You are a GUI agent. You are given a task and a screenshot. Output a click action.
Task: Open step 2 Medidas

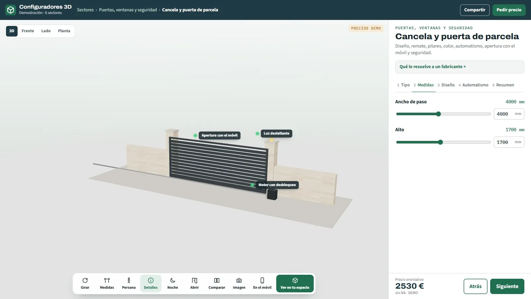pos(423,85)
